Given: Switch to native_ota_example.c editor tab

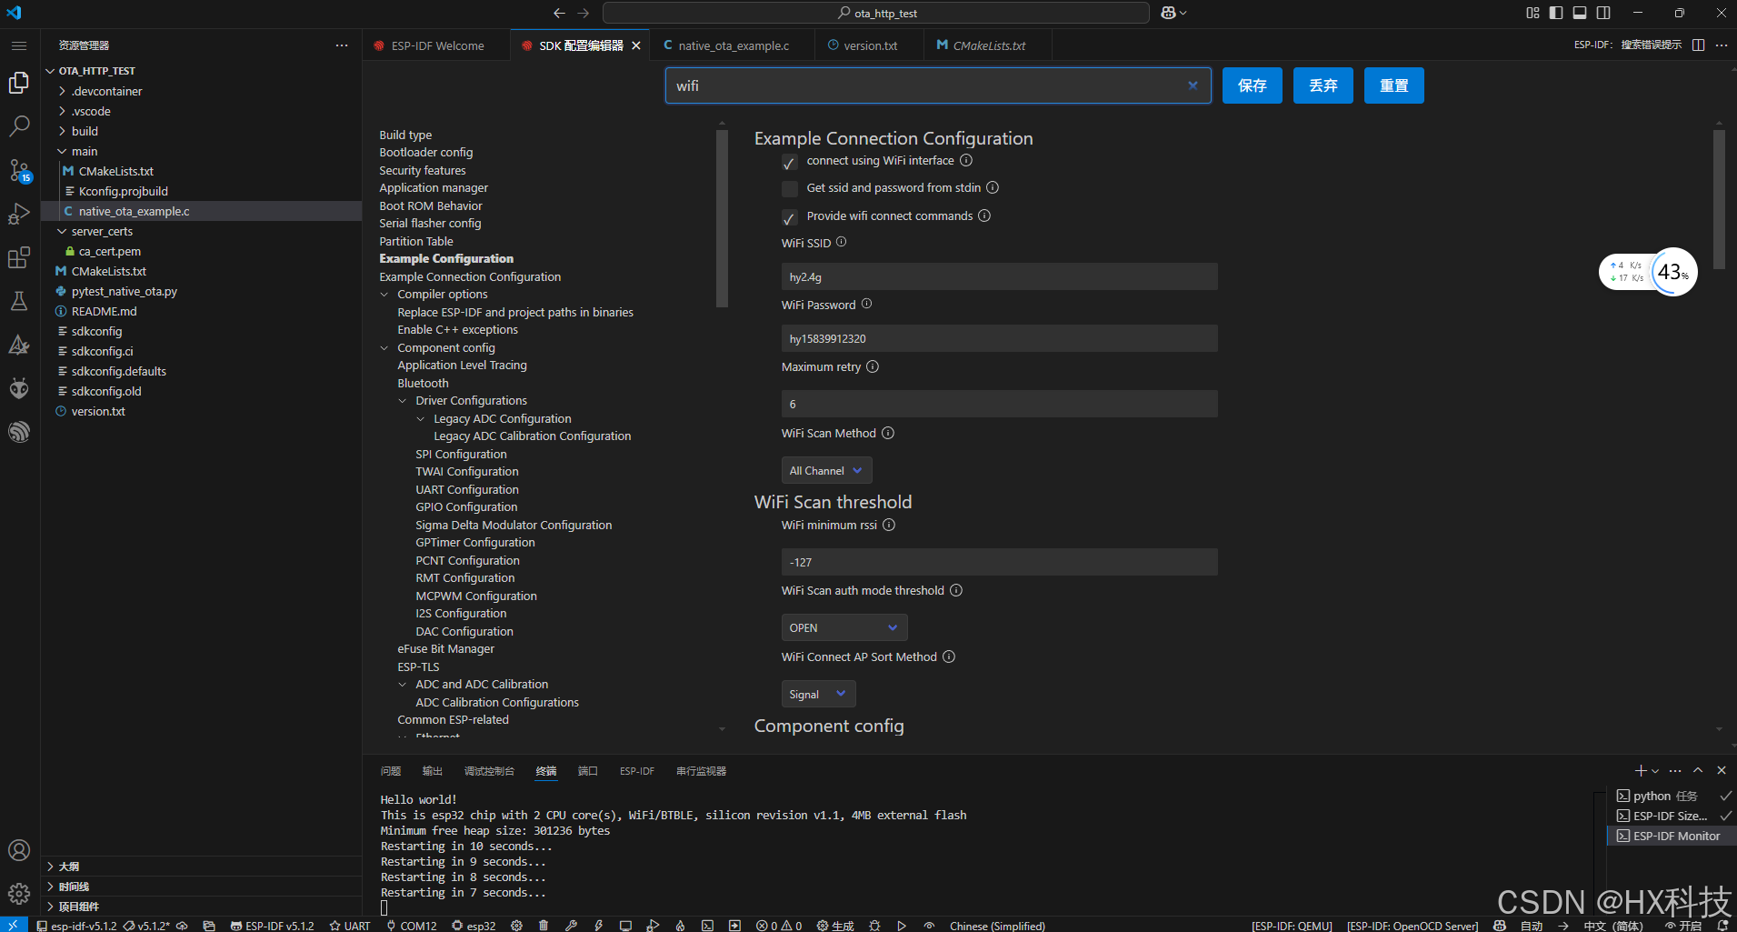Looking at the screenshot, I should (x=734, y=45).
